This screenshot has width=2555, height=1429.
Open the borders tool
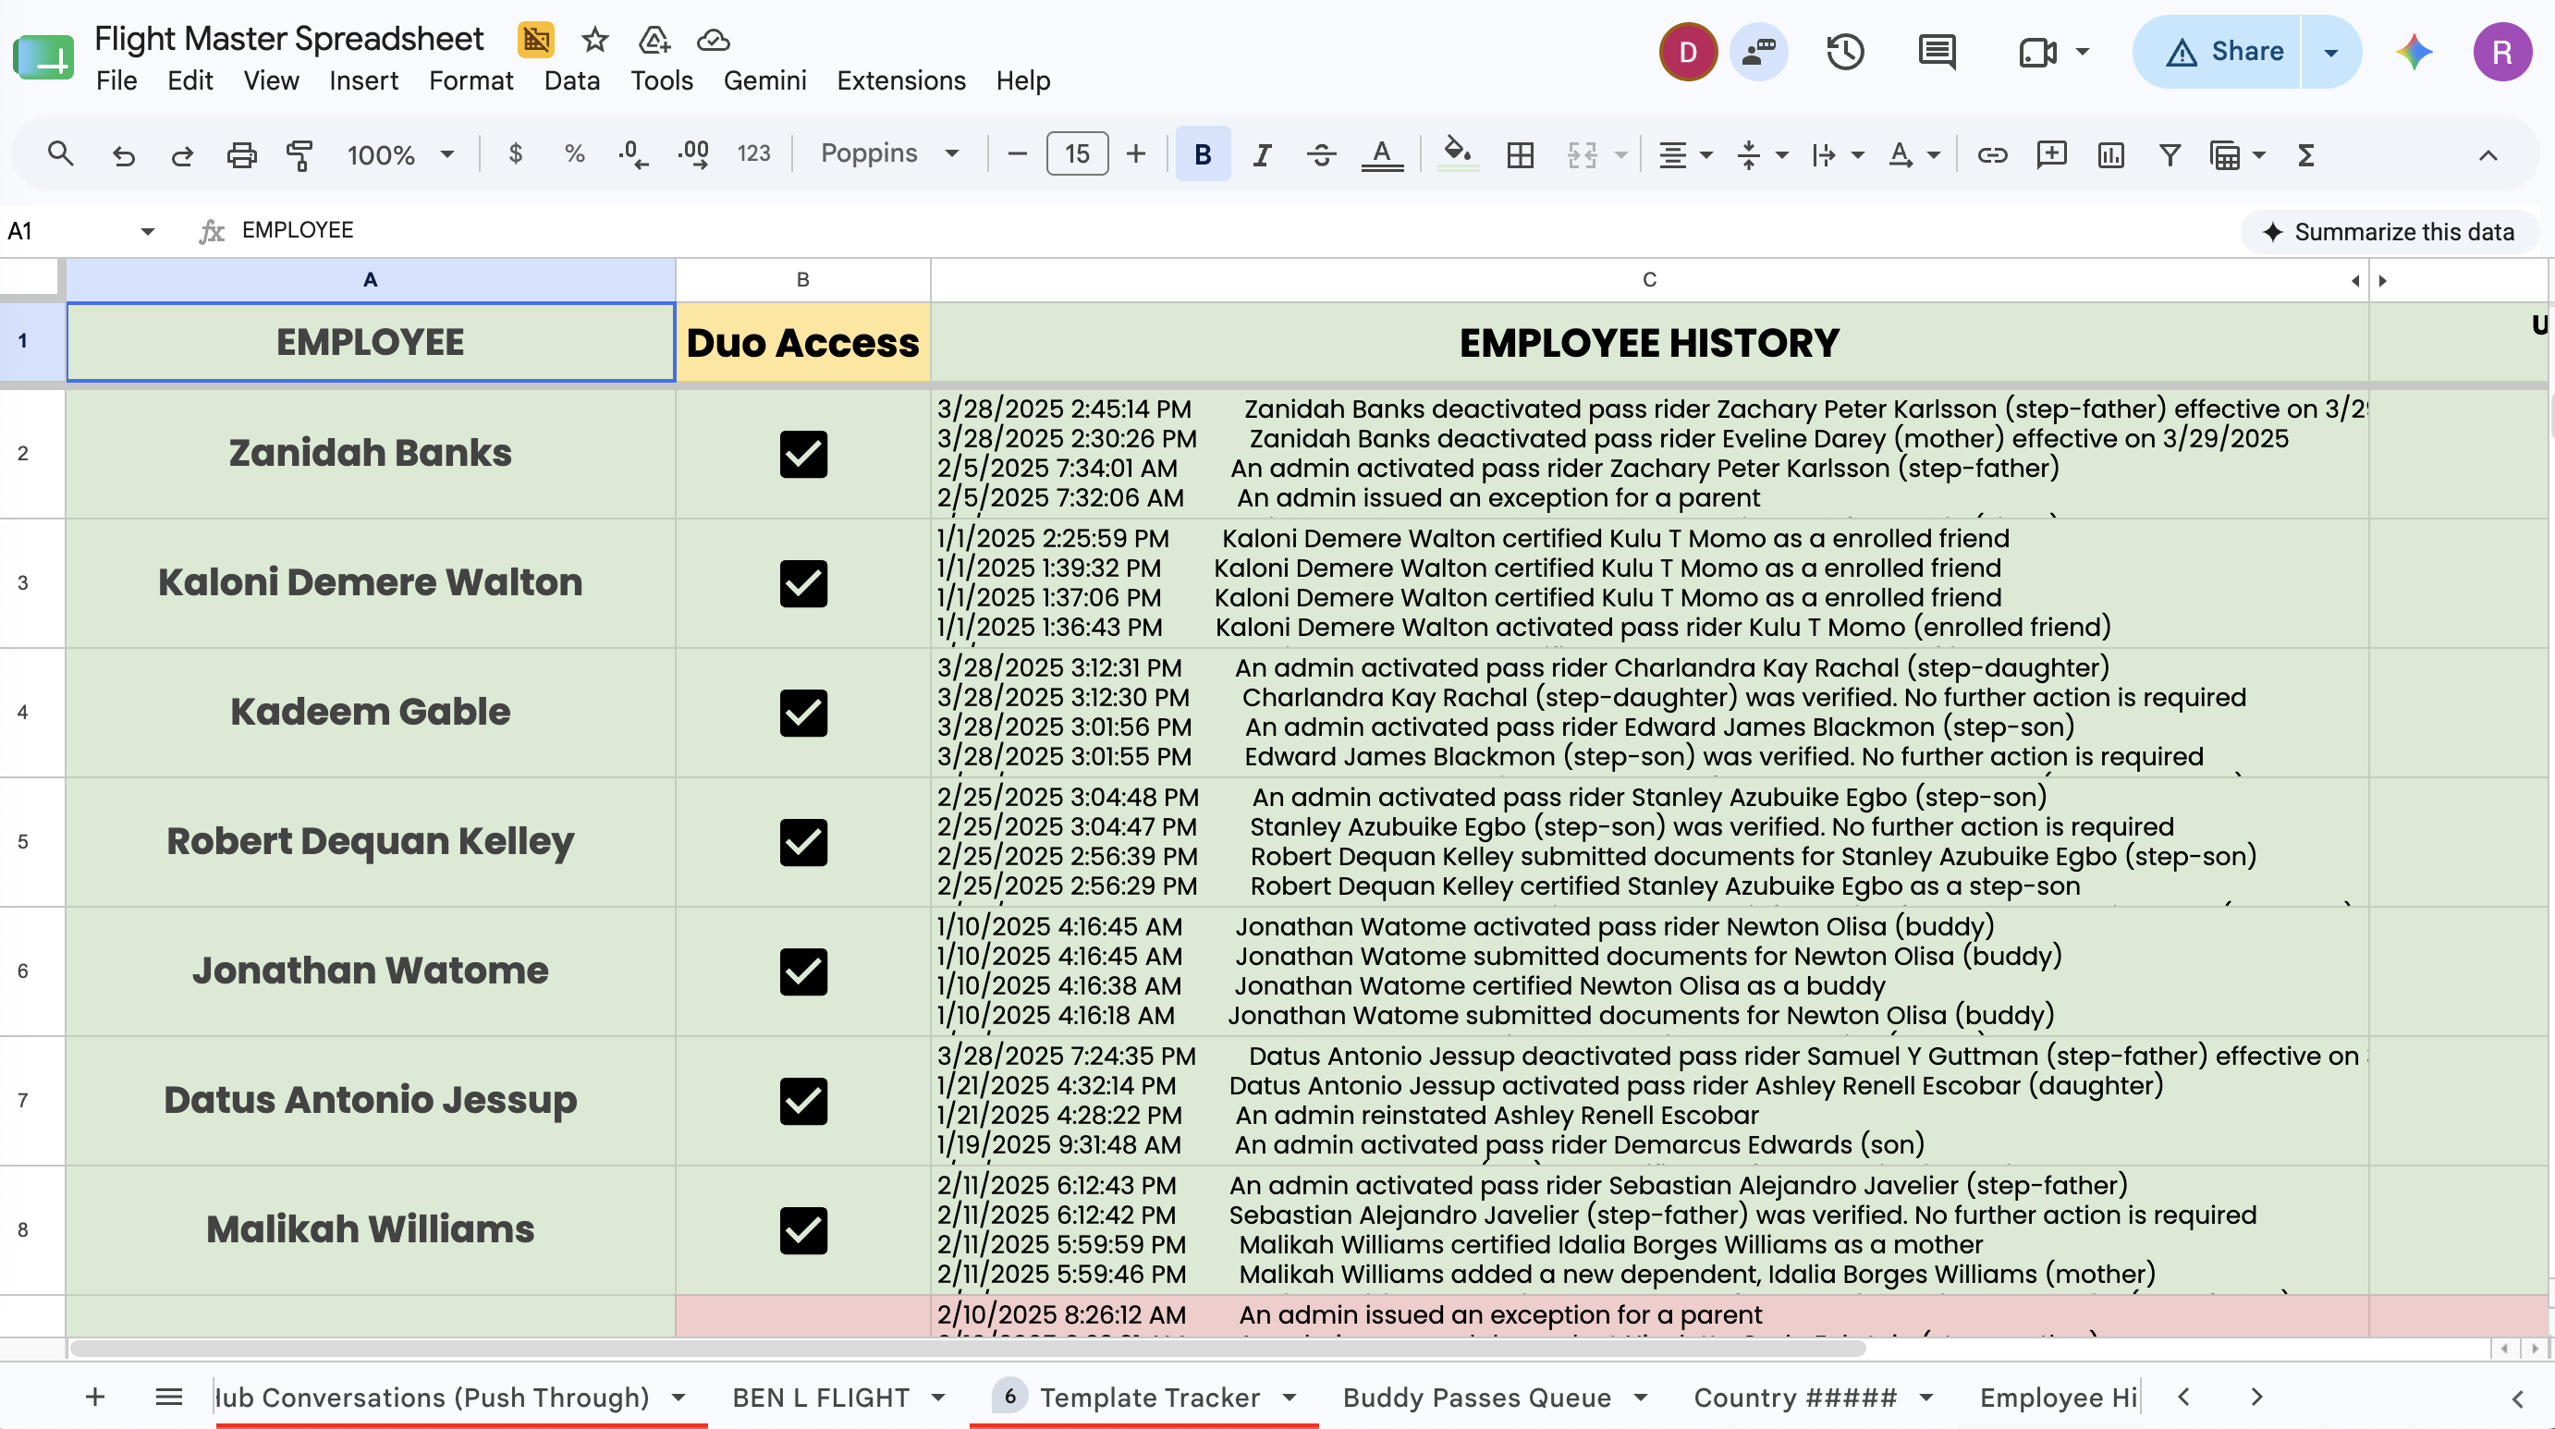tap(1520, 154)
